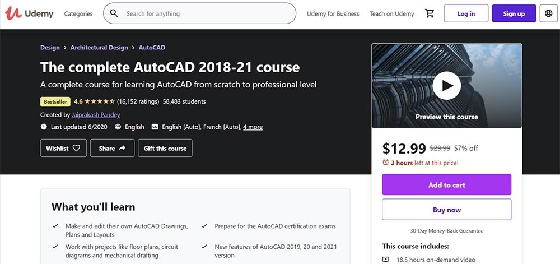Go to Architectural Design breadcrumb
560x264 pixels.
(x=99, y=47)
